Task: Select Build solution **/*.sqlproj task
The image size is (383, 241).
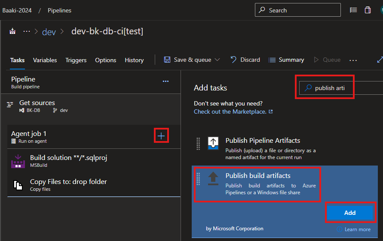Action: [94, 161]
